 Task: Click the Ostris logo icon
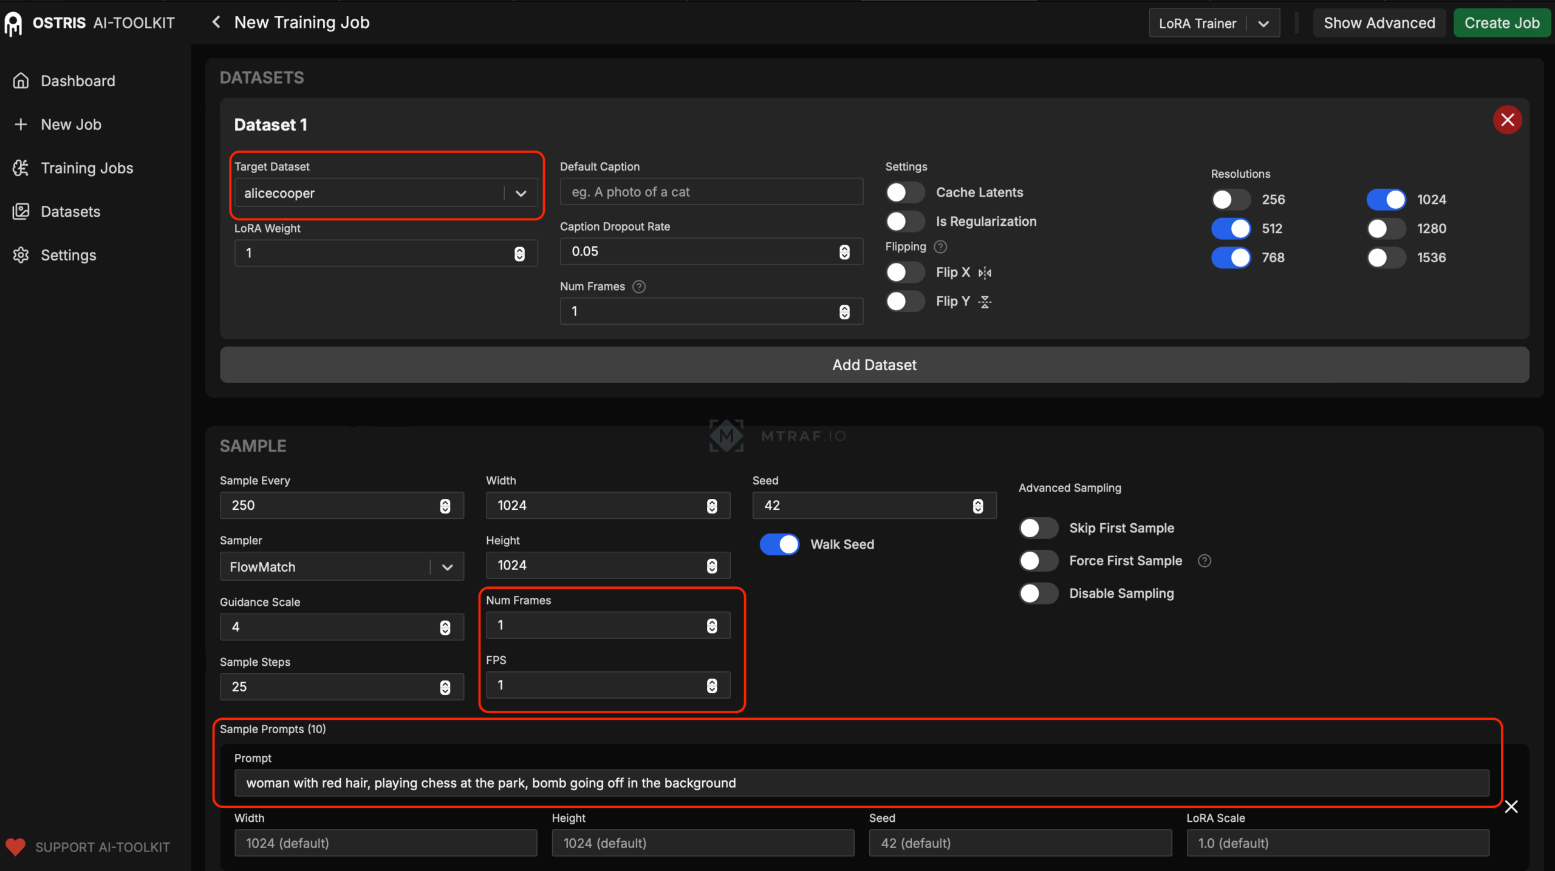point(13,24)
